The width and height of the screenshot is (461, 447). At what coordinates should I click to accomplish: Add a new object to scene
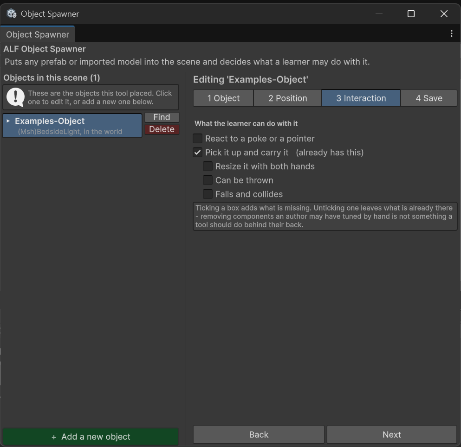(x=91, y=437)
